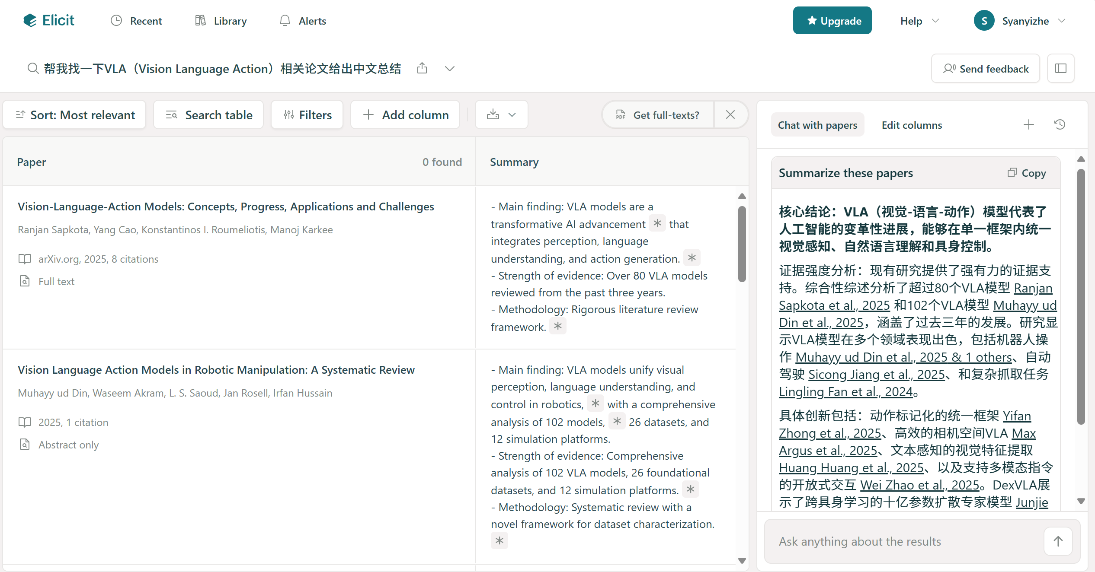Click citation asterisk after 'transformative AI advancement'
Viewport: 1095px width, 572px height.
pyautogui.click(x=657, y=223)
